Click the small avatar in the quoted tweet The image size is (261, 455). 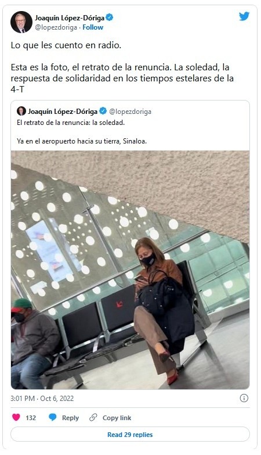[x=21, y=111]
